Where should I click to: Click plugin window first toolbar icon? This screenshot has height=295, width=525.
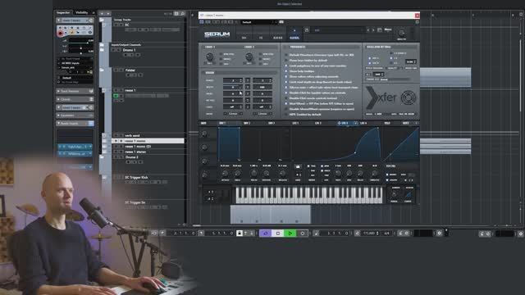[202, 22]
